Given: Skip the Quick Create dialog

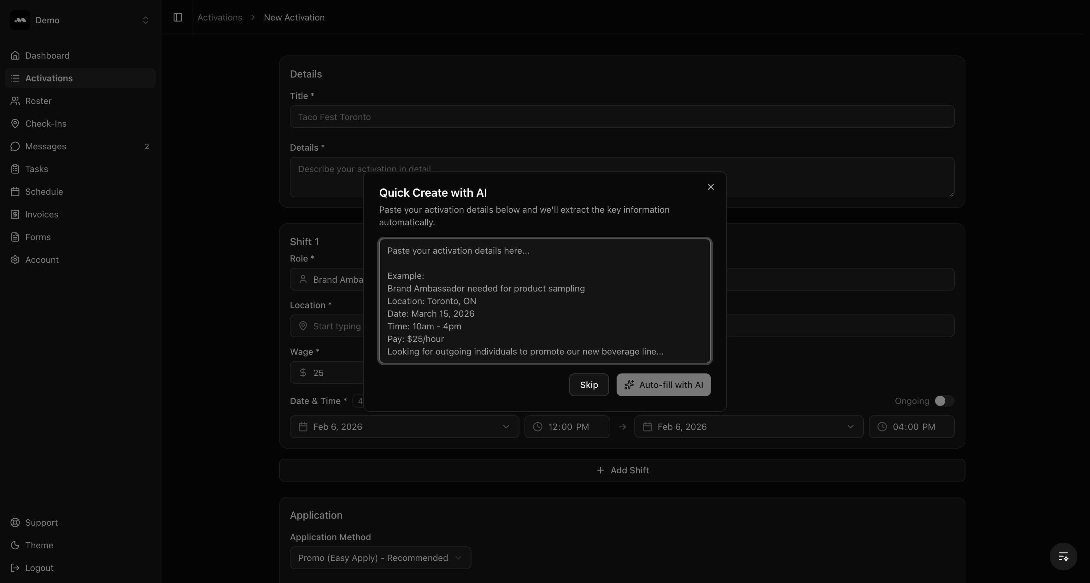Looking at the screenshot, I should pos(589,385).
